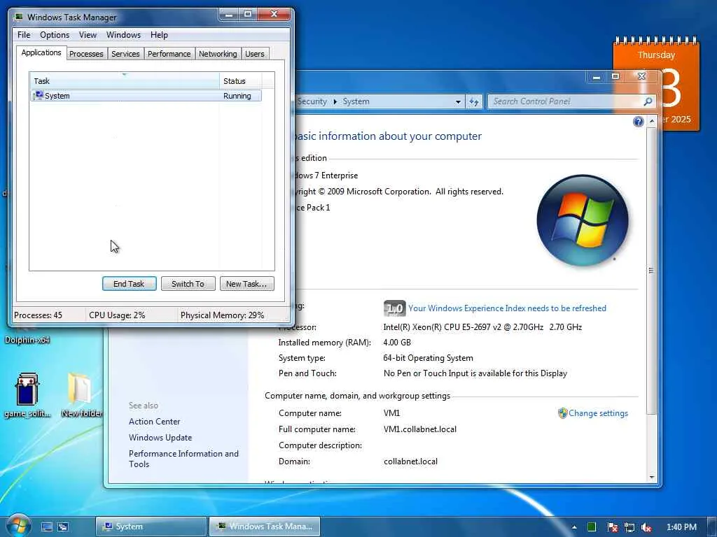Switch to the Users tab
This screenshot has height=537, width=717.
point(255,54)
